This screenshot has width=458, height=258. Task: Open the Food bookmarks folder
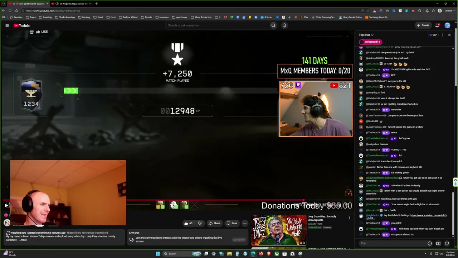point(111,17)
